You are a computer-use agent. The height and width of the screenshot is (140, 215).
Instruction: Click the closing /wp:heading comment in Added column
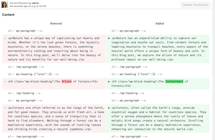pyautogui.click(x=128, y=93)
